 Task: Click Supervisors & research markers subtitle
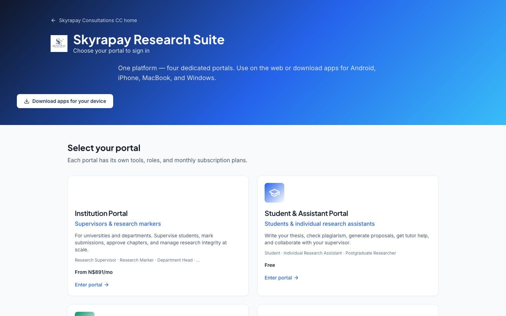[118, 224]
